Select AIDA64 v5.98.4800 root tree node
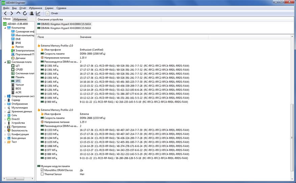The height and width of the screenshot is (183, 296). coord(16,24)
